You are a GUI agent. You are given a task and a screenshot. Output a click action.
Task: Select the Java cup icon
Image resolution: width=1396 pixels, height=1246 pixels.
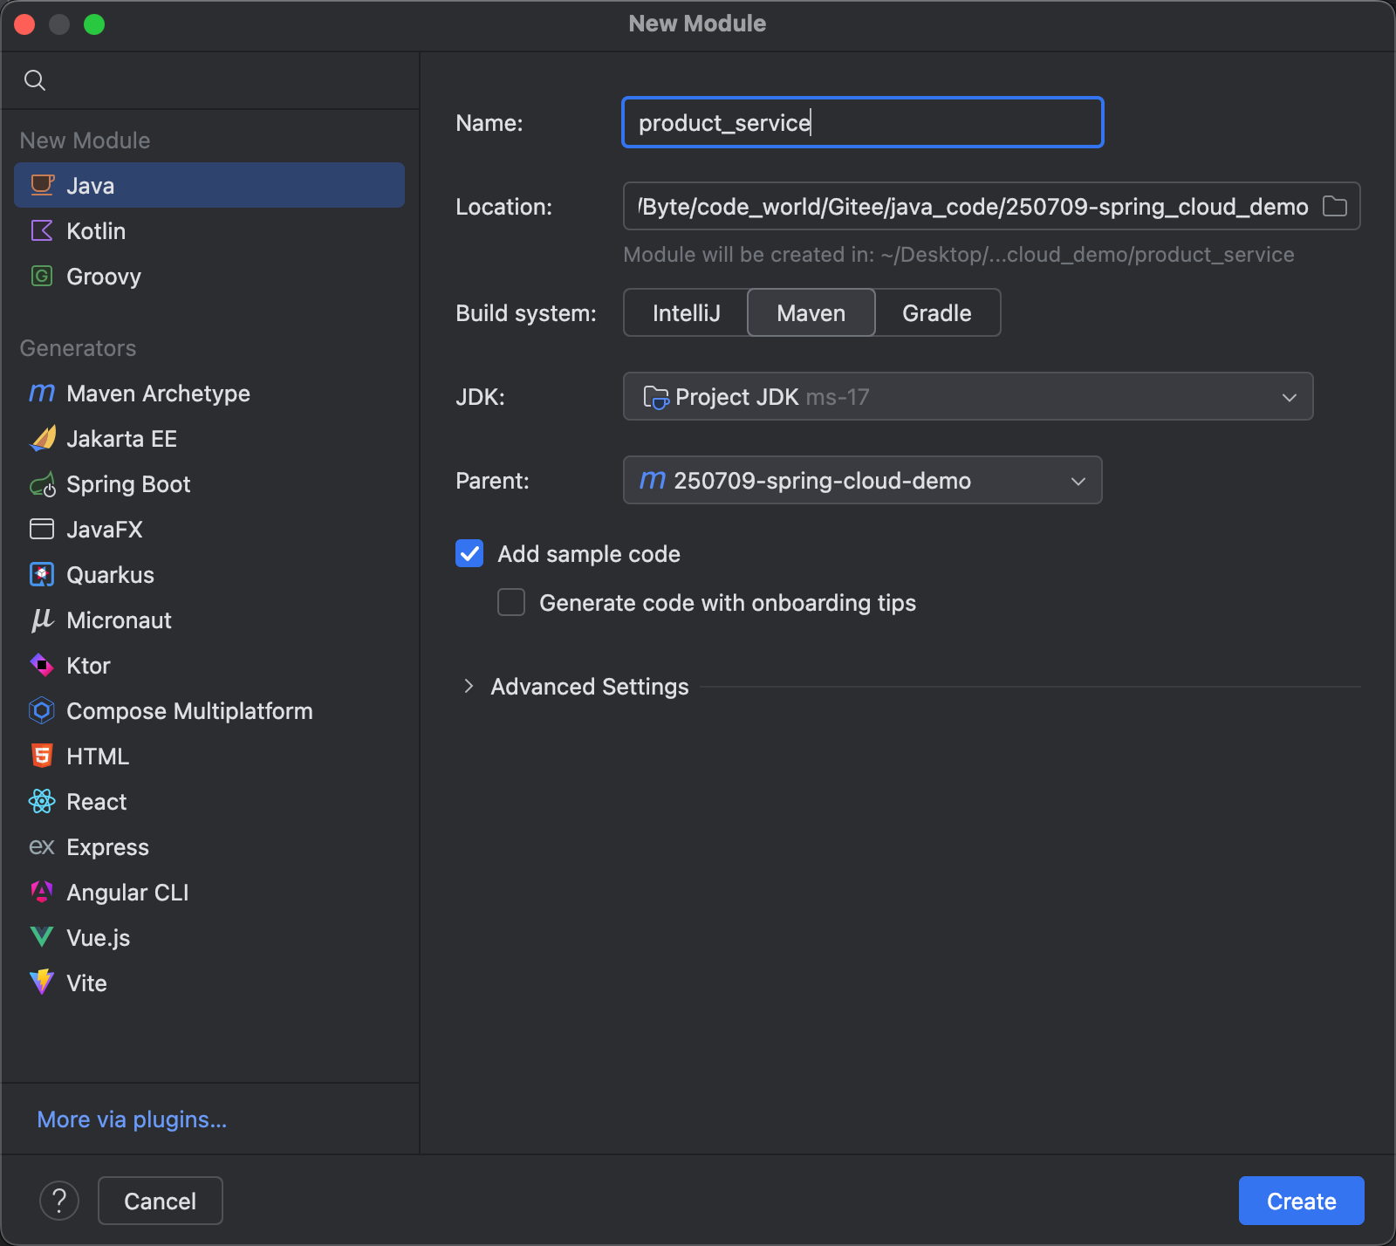tap(42, 185)
